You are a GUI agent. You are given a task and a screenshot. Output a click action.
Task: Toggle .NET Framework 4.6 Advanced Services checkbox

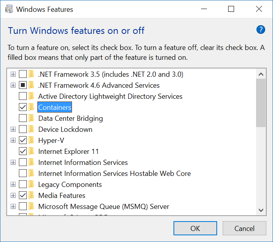pos(23,85)
